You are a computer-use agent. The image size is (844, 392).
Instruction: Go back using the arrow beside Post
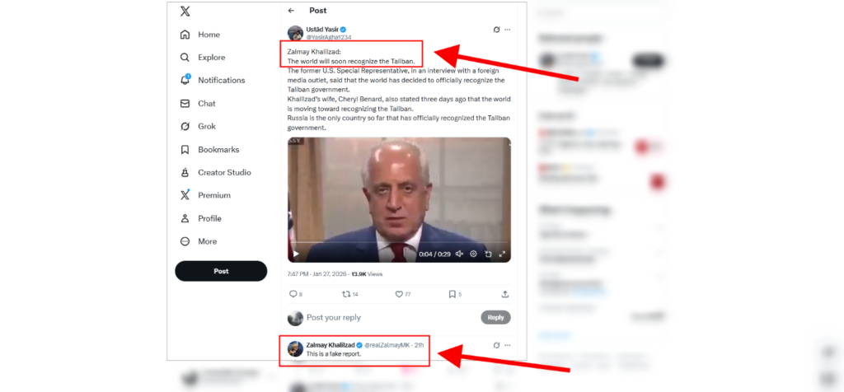pos(291,11)
